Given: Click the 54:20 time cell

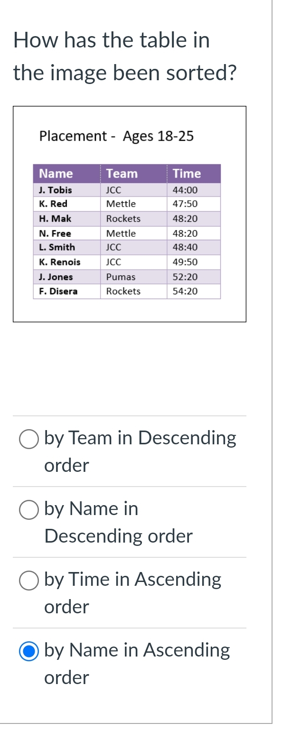Looking at the screenshot, I should coord(185,291).
